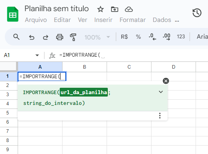Click the move to folder icon
Screen dimensions: 208x154
(115, 9)
